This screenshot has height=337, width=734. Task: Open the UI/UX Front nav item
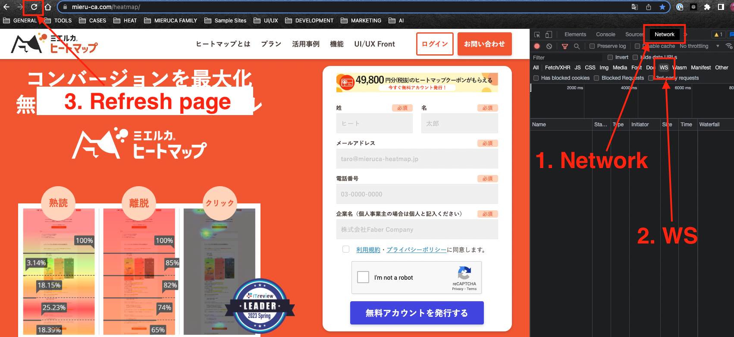(x=374, y=44)
